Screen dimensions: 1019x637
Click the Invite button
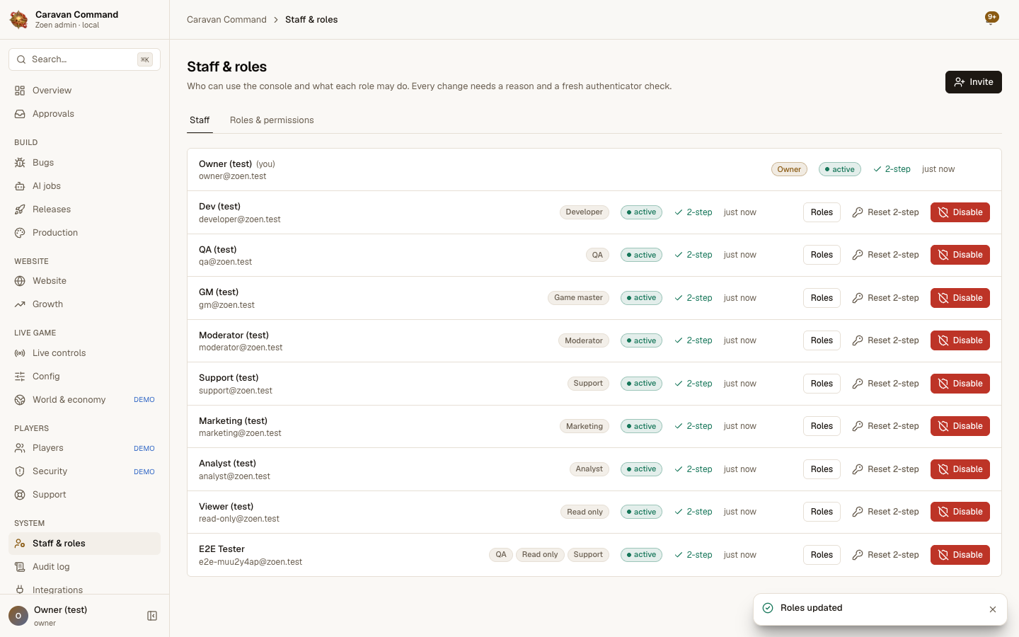[973, 82]
